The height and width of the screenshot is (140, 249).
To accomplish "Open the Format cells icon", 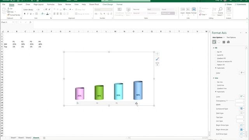I will [194, 9].
